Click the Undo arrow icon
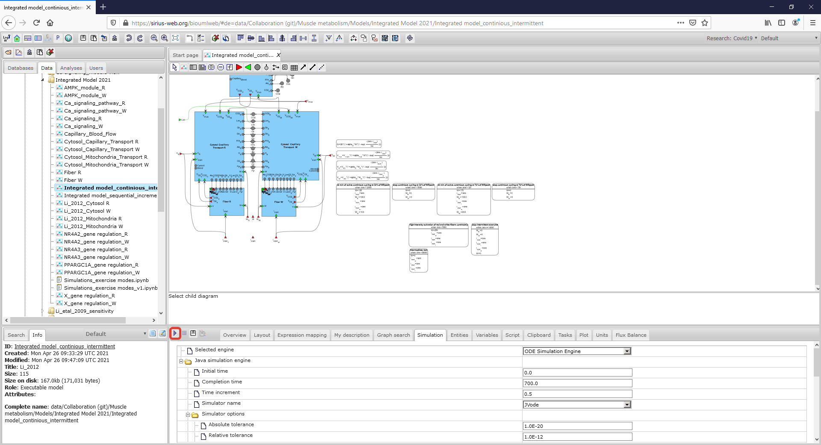Image resolution: width=821 pixels, height=445 pixels. point(129,38)
